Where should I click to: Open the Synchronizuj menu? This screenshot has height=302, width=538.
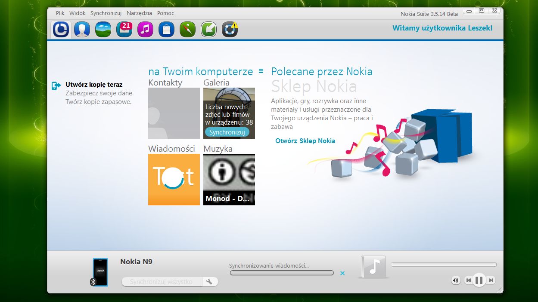[106, 13]
